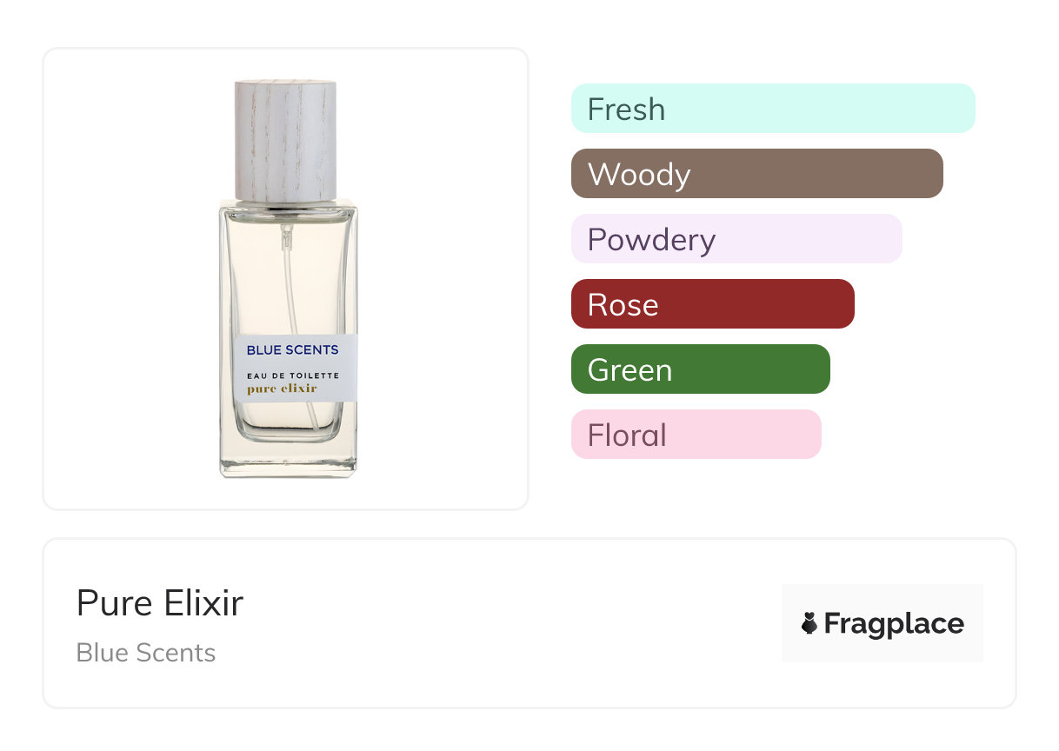Click the word 'Fresh' in accord list
The image size is (1059, 751).
coord(626,110)
